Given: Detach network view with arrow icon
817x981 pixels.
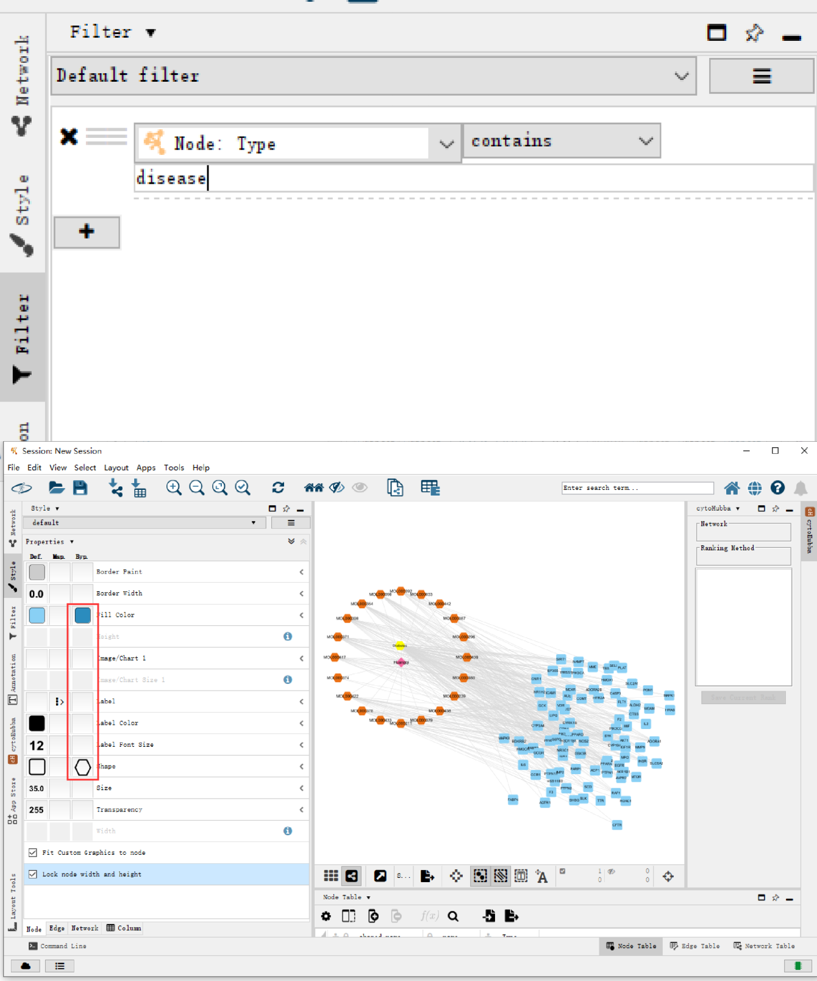Looking at the screenshot, I should coord(380,876).
